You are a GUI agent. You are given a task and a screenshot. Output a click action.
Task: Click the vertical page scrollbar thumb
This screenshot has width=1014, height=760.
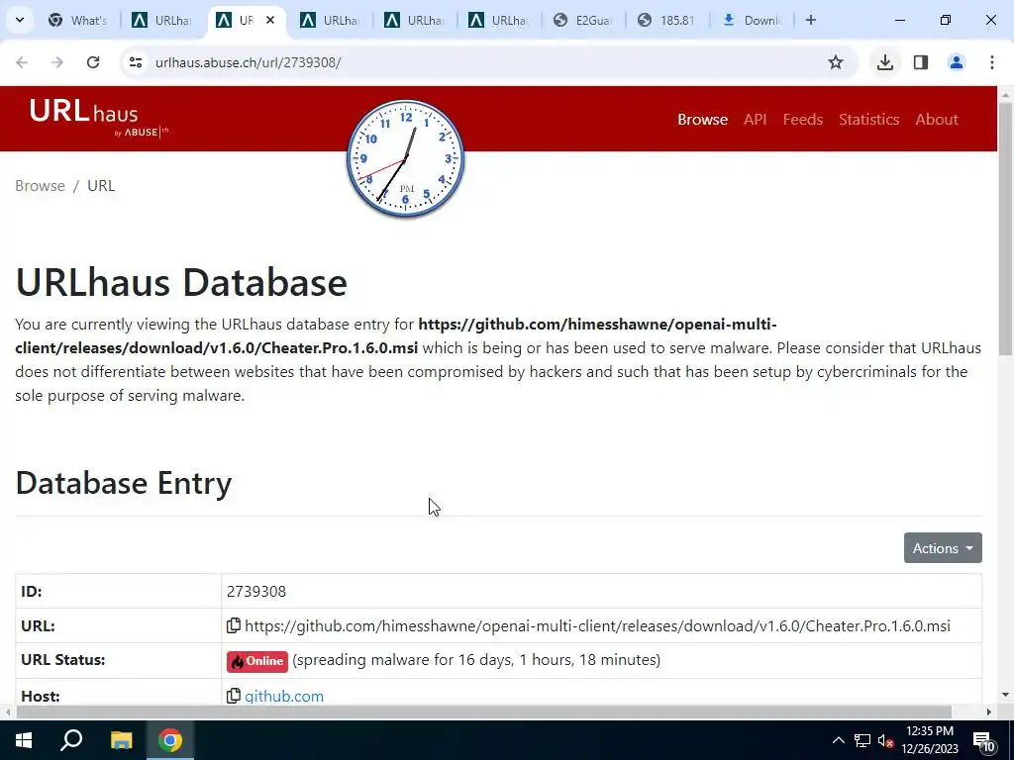tap(1005, 228)
